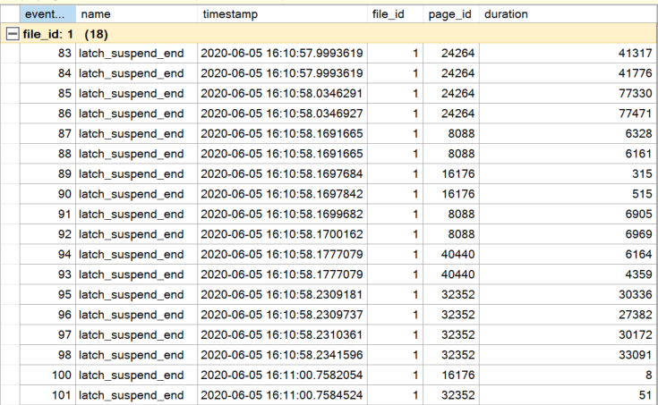Image resolution: width=658 pixels, height=405 pixels.
Task: Click timestamp 2020-06-05 16:10:58.0346927
Action: (282, 114)
